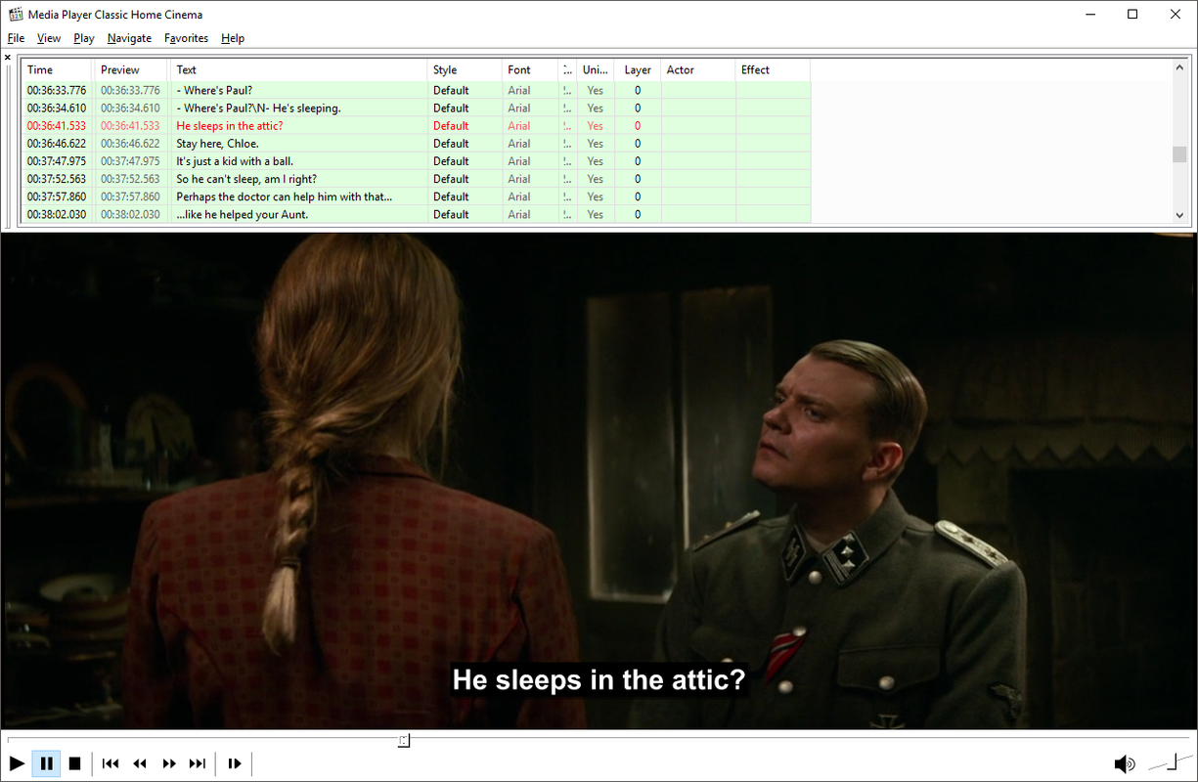Image resolution: width=1198 pixels, height=782 pixels.
Task: Click the Style column header
Action: click(465, 69)
